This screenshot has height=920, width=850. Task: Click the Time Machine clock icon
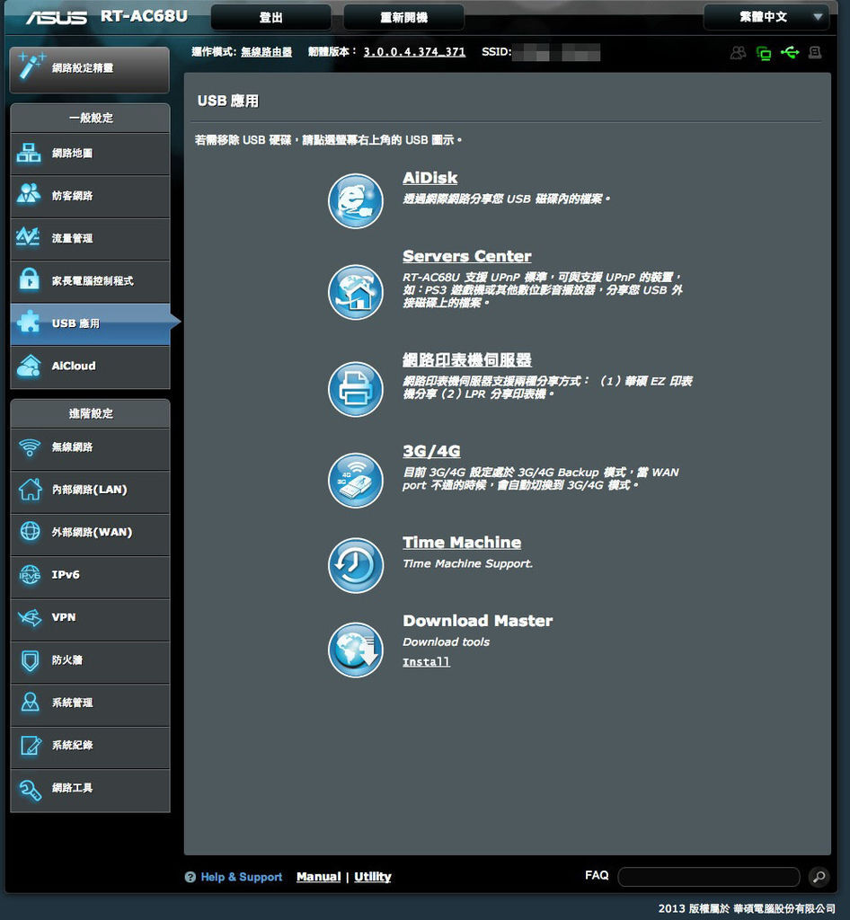pyautogui.click(x=356, y=565)
